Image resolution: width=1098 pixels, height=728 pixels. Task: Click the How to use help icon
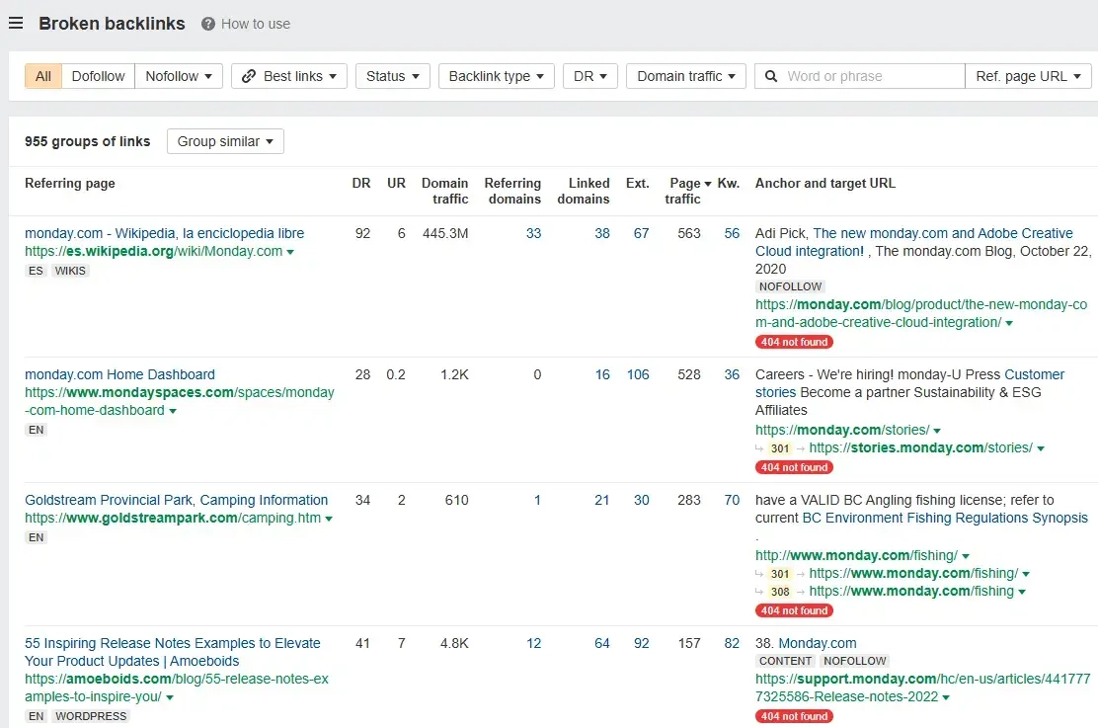point(208,24)
